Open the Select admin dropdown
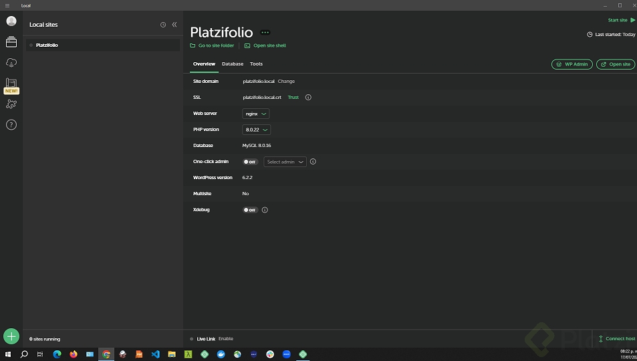This screenshot has height=361, width=637. tap(285, 162)
